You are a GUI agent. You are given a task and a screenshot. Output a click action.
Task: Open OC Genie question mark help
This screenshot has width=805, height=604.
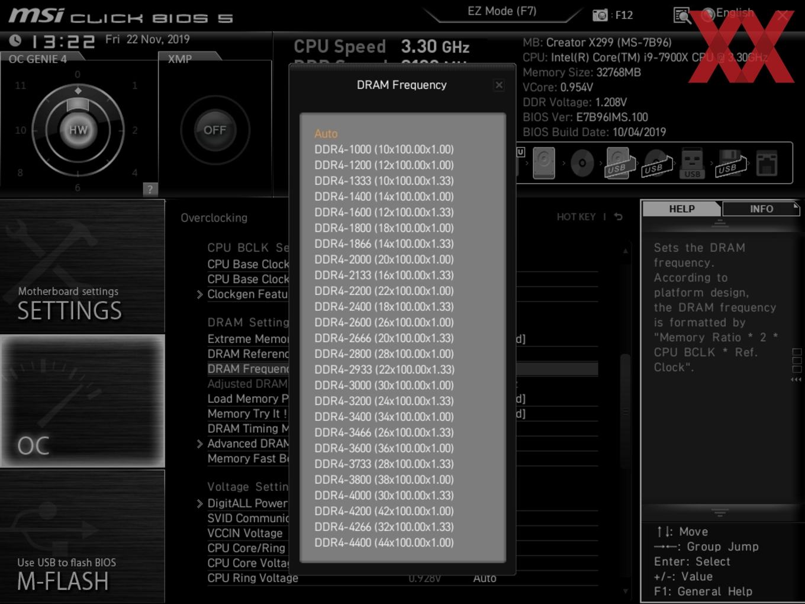click(150, 189)
